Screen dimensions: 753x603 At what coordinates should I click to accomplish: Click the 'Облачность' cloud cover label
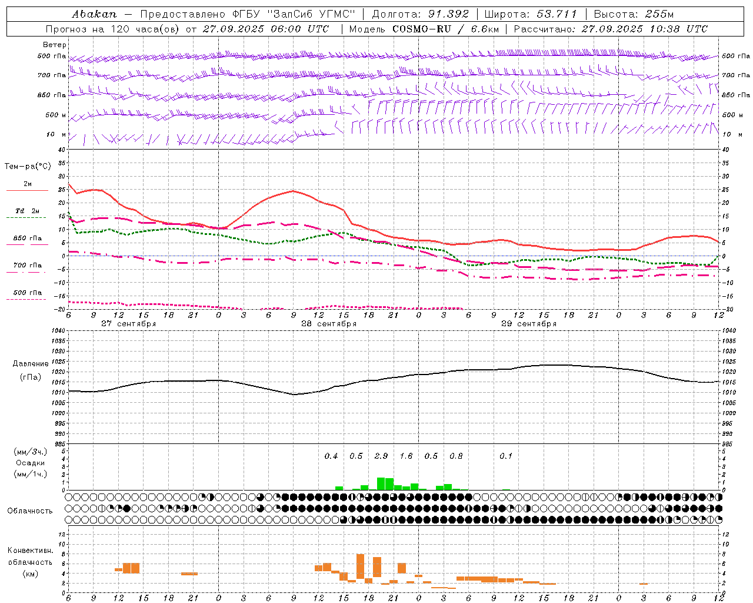[x=30, y=511]
